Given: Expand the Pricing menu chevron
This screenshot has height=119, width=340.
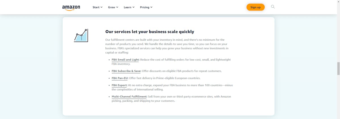Looking at the screenshot, I should pos(151,7).
